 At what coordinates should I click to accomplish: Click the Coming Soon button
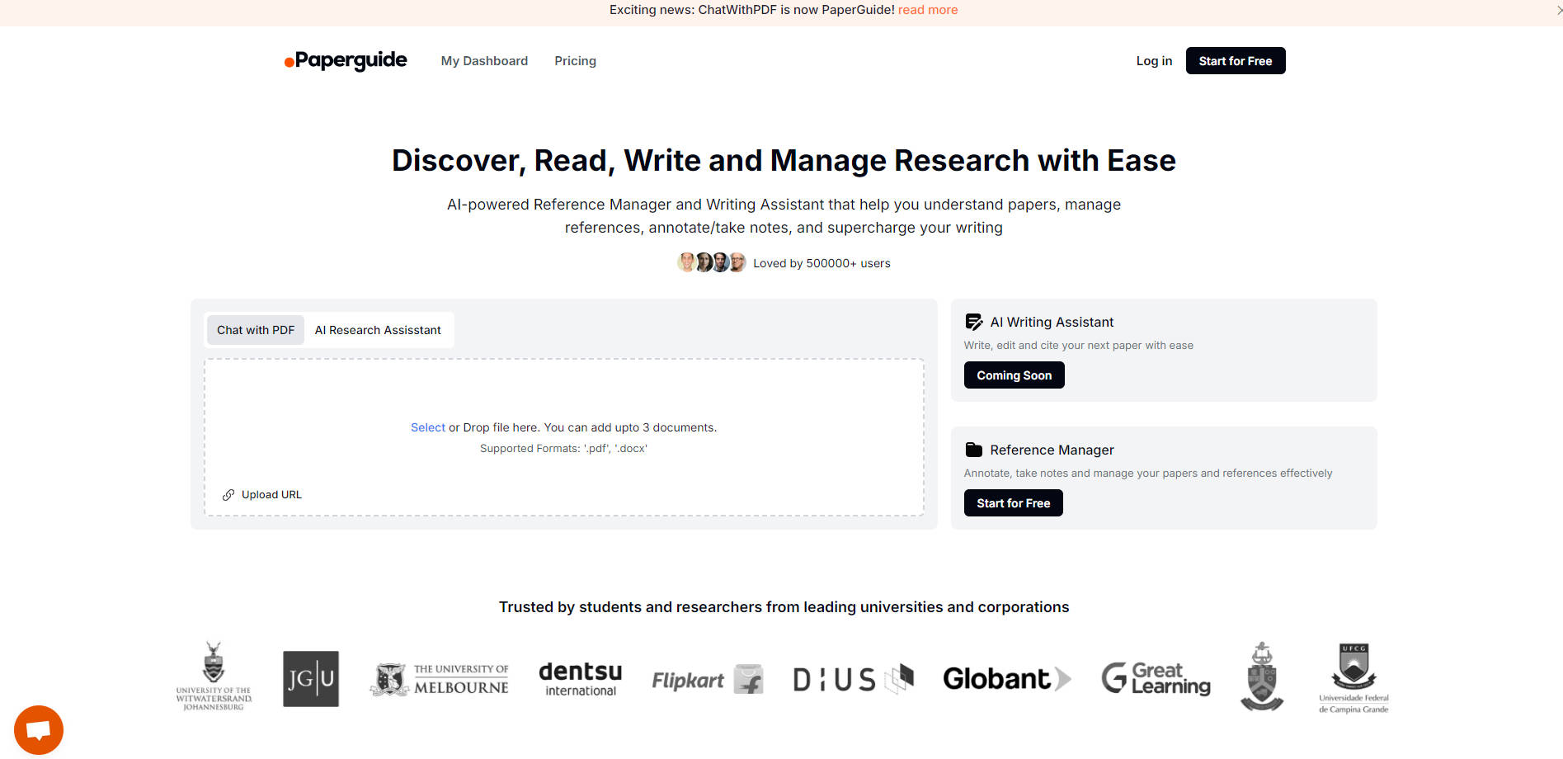1014,375
